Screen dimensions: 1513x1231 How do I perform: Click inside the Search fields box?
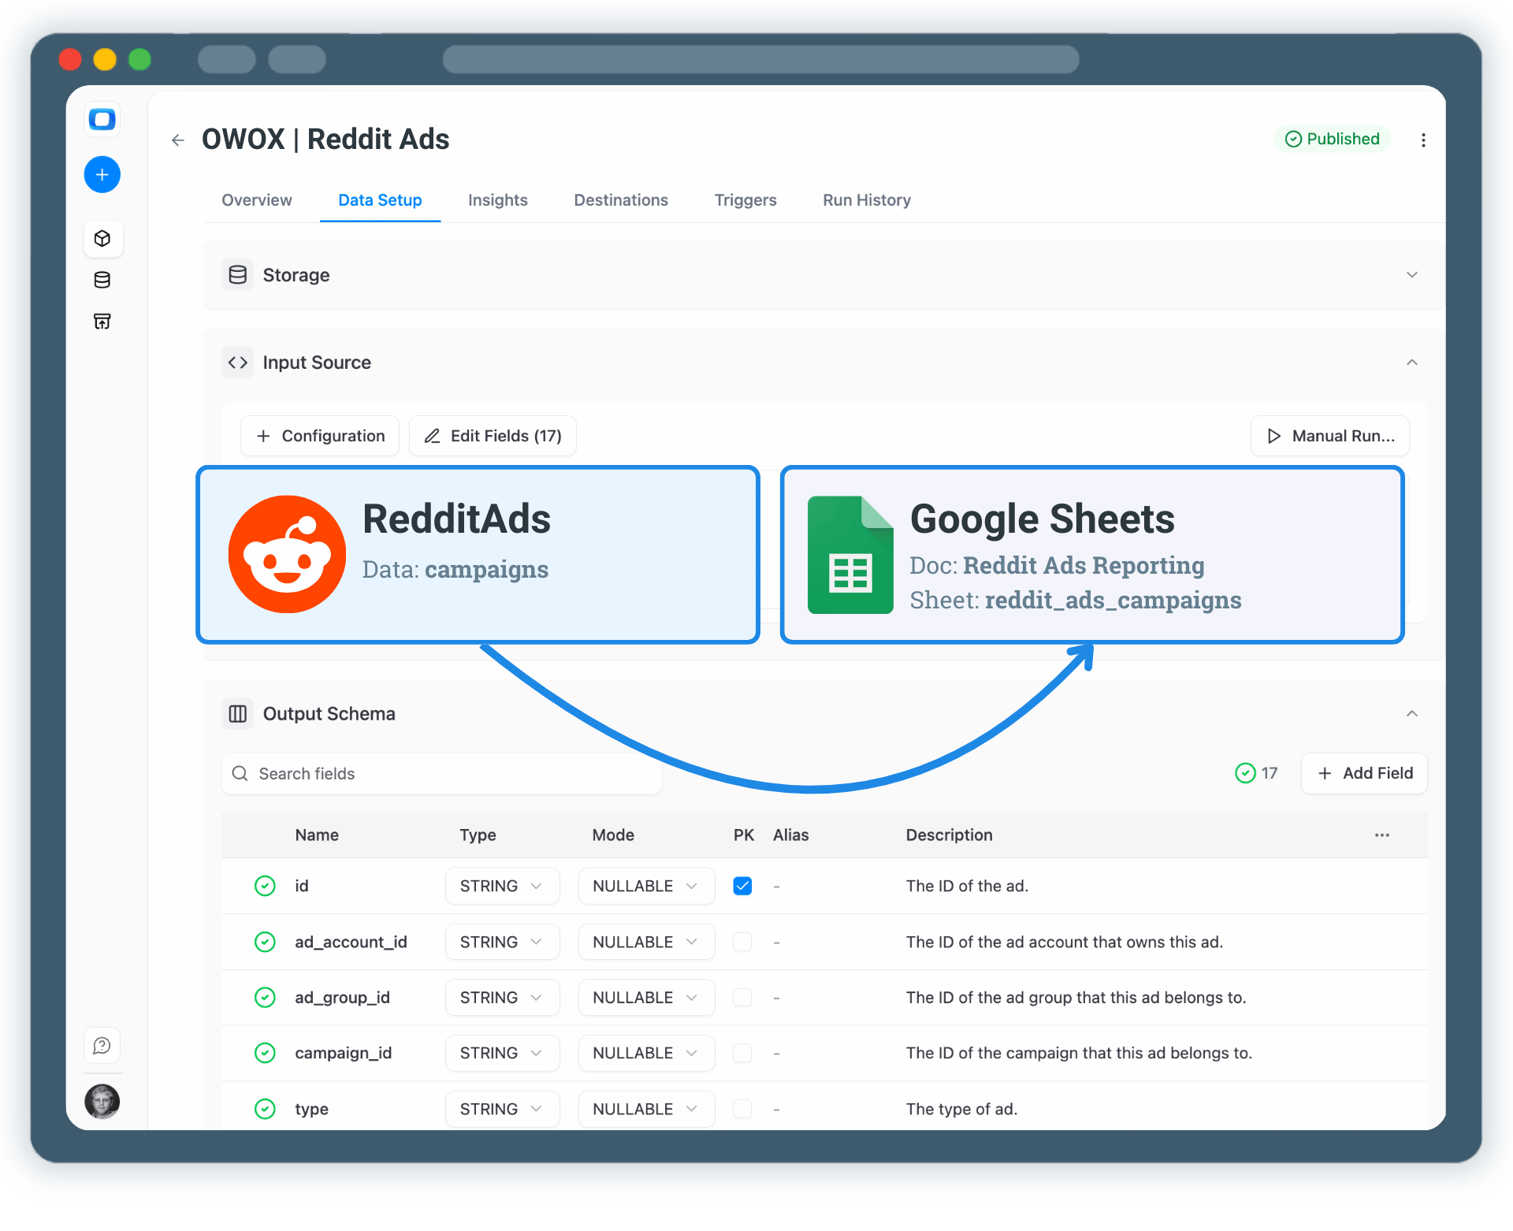[441, 773]
